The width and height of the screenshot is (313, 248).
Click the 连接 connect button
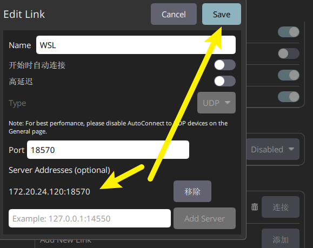point(281,207)
